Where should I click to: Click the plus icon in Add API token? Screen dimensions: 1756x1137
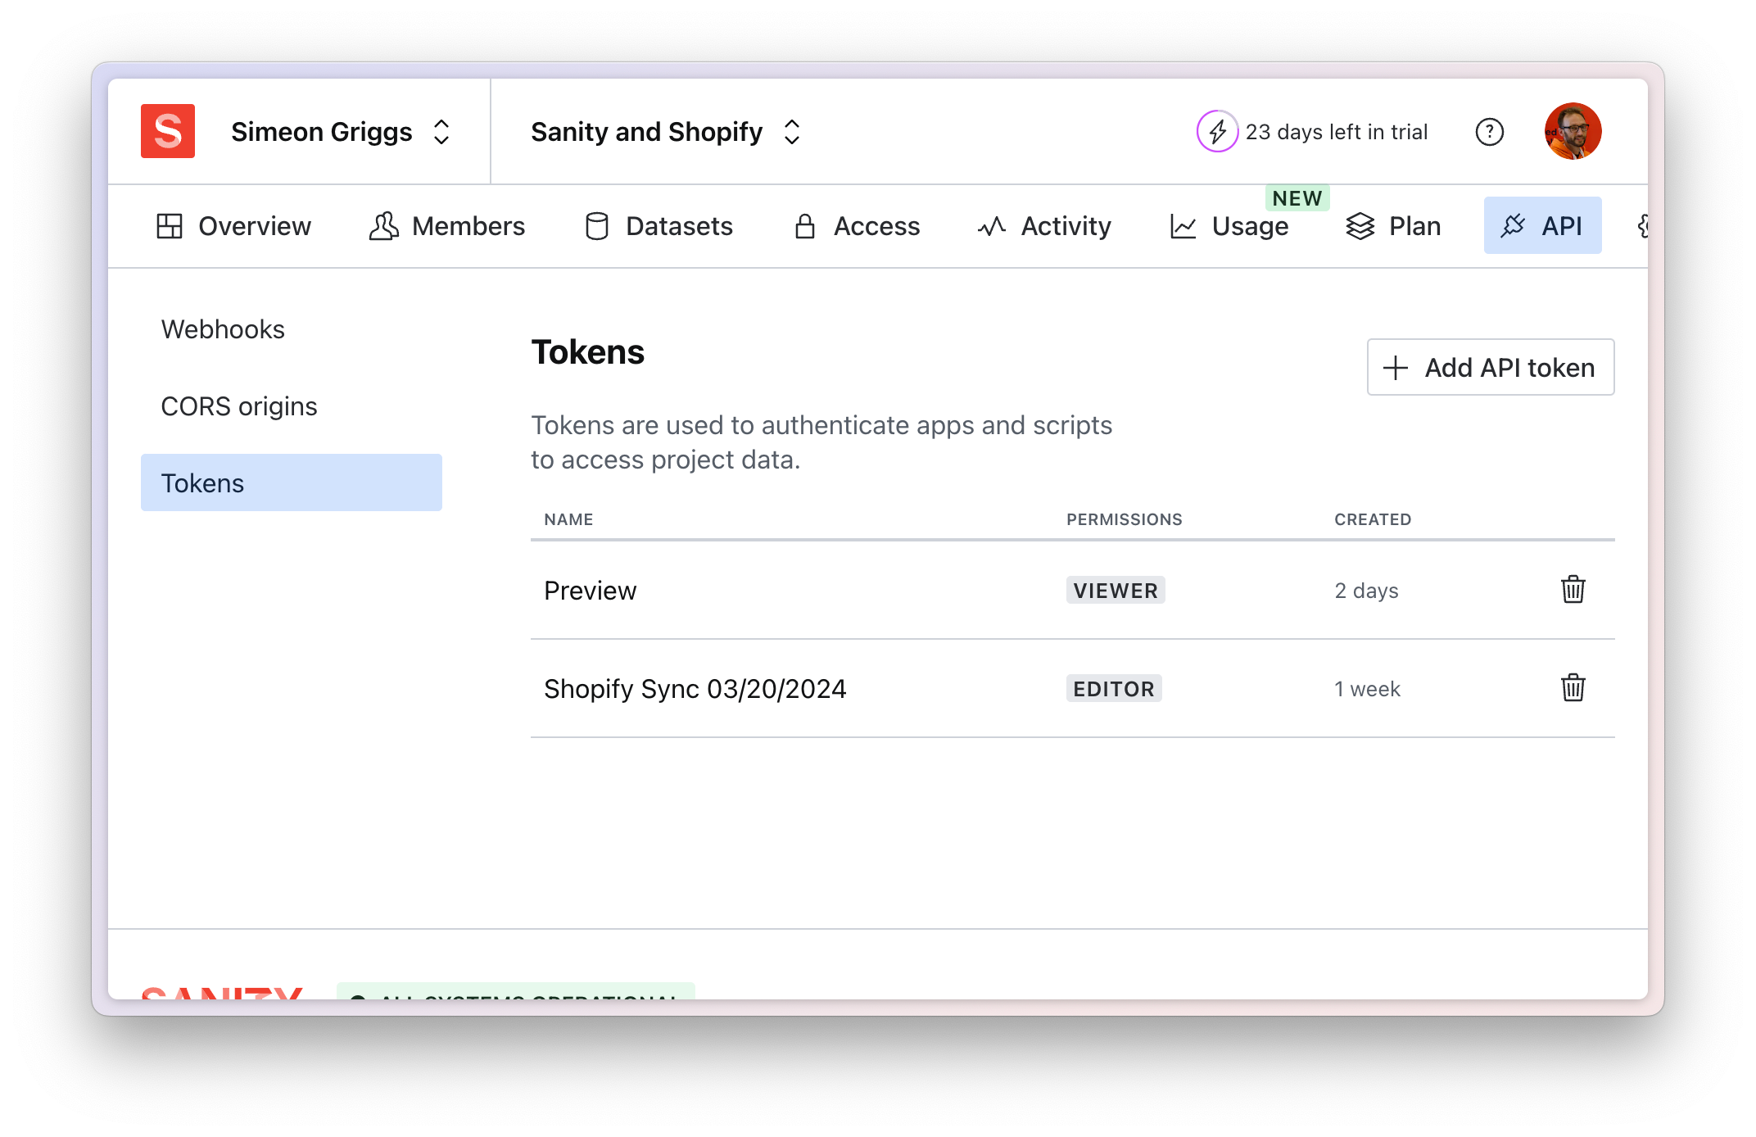pyautogui.click(x=1396, y=368)
